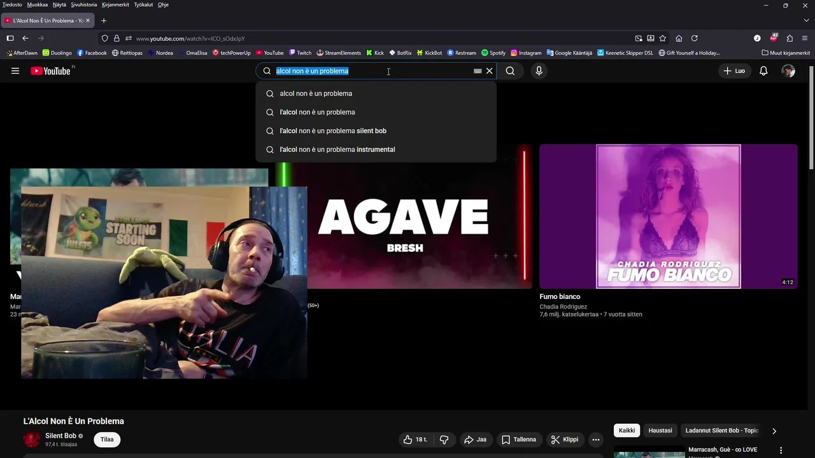Select suggestion 'l'alcol non è un problema'
This screenshot has width=815, height=458.
coord(376,112)
